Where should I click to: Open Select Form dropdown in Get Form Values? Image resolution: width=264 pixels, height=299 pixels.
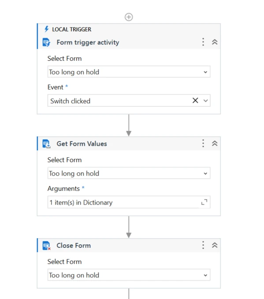pos(129,173)
